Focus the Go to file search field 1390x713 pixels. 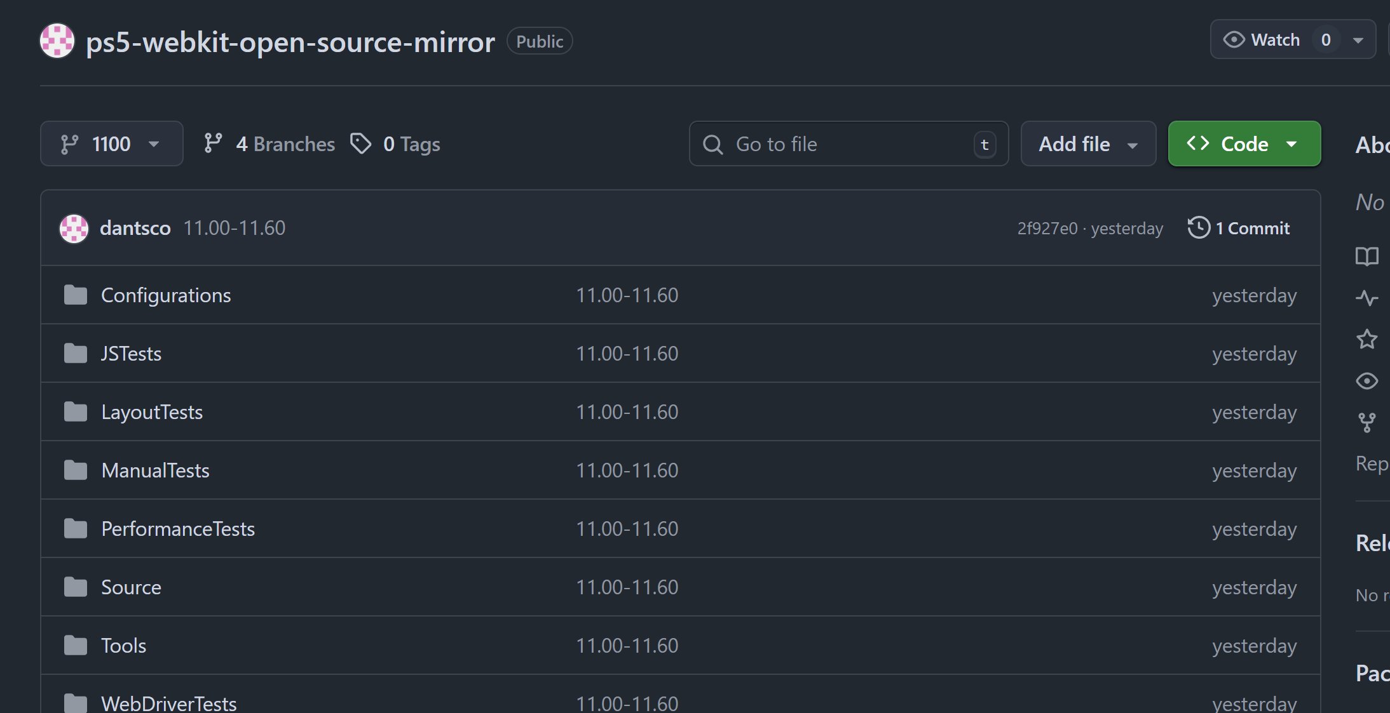[849, 143]
